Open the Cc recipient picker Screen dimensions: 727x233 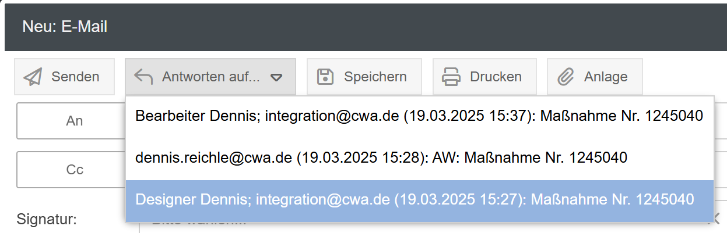75,170
